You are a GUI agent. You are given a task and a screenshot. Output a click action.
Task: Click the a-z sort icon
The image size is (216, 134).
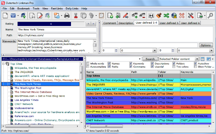click(x=151, y=16)
